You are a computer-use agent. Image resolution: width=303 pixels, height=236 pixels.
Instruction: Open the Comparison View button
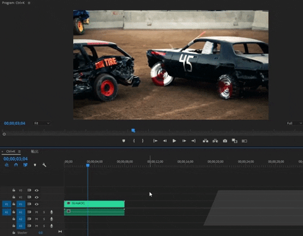click(234, 141)
